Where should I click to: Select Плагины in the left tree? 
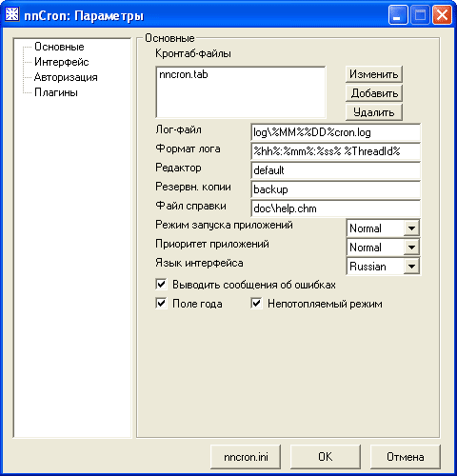(x=56, y=92)
